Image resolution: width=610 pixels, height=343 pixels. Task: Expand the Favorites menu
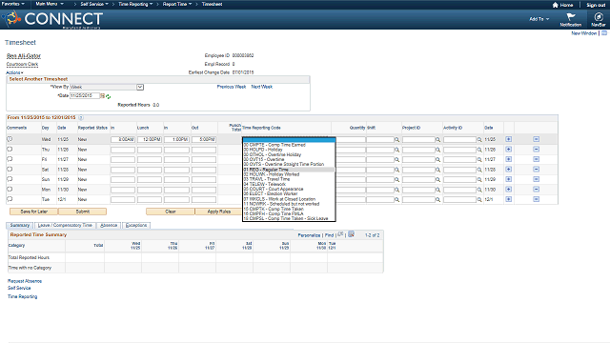[x=12, y=4]
